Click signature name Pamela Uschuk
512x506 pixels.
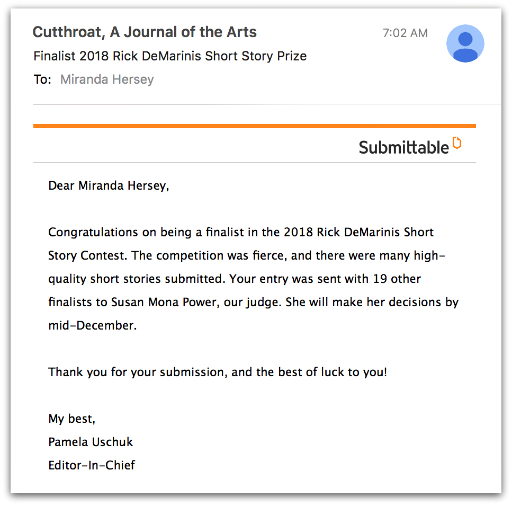point(90,442)
